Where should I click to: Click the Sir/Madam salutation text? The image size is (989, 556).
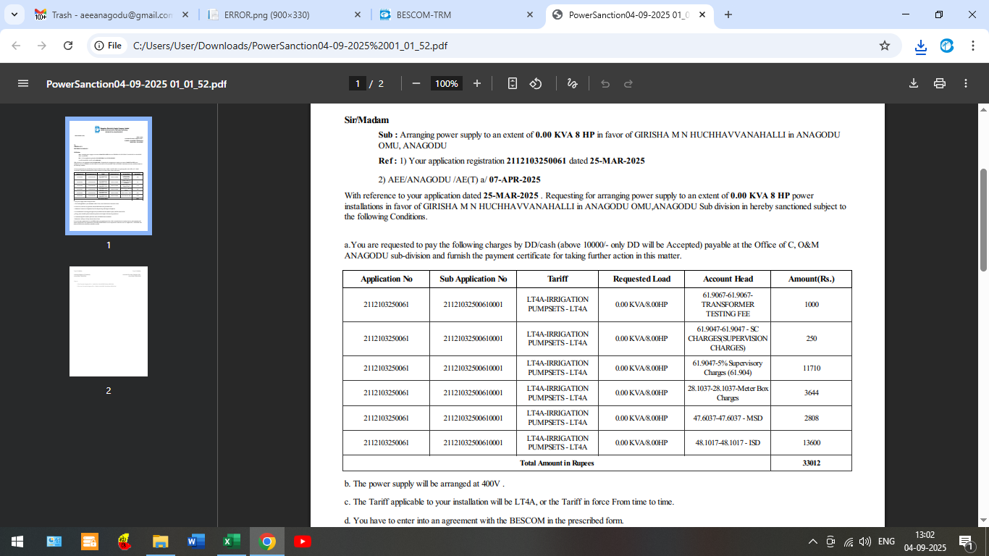(366, 120)
